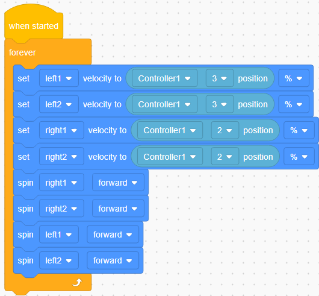
Task: Click the loop arrow icon on forever block
Action: point(77,282)
